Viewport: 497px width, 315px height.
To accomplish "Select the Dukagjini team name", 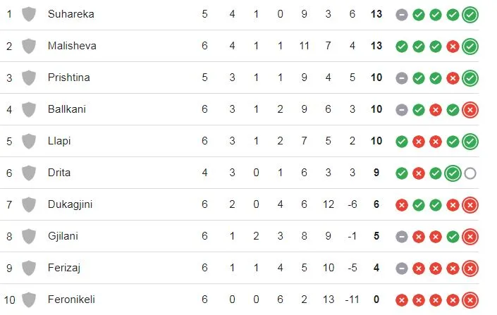I will [70, 204].
